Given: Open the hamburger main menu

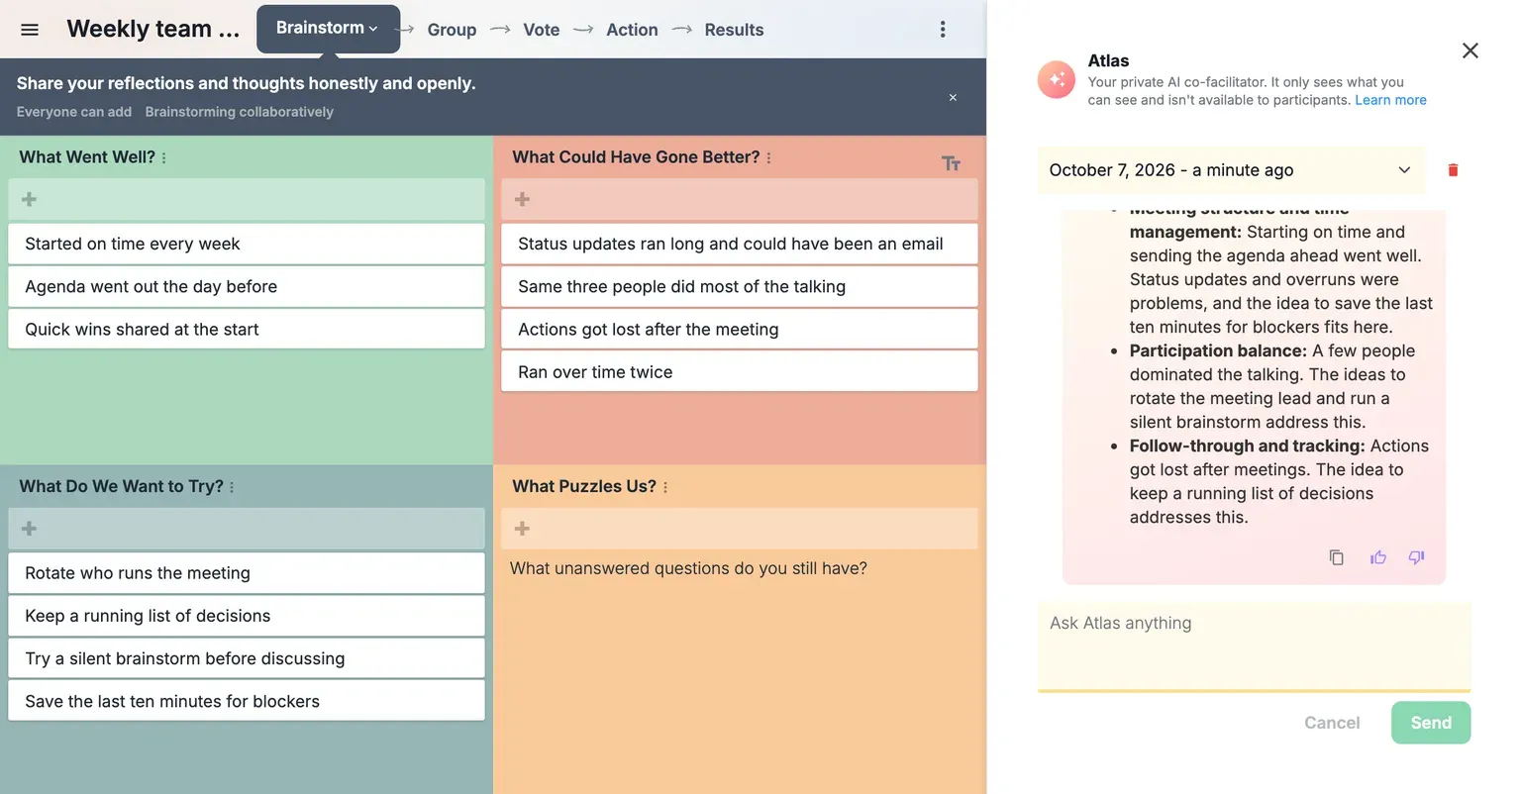Looking at the screenshot, I should (30, 30).
